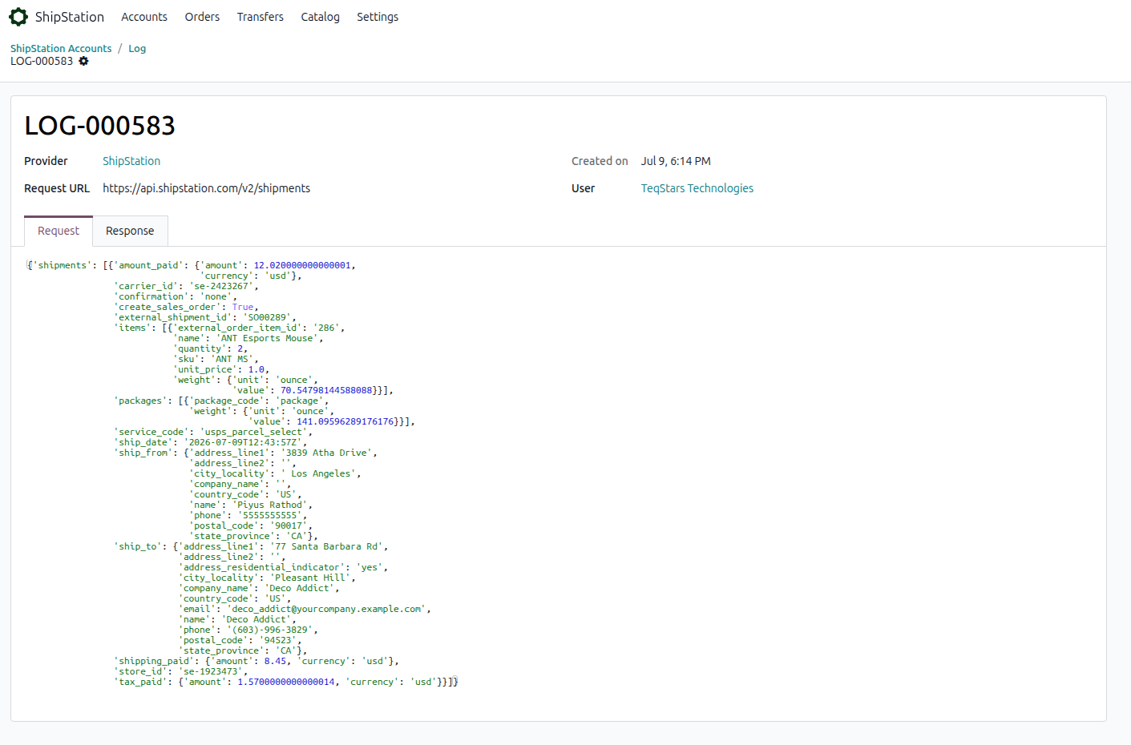Click the 'create_sales_order': True line

pyautogui.click(x=187, y=307)
